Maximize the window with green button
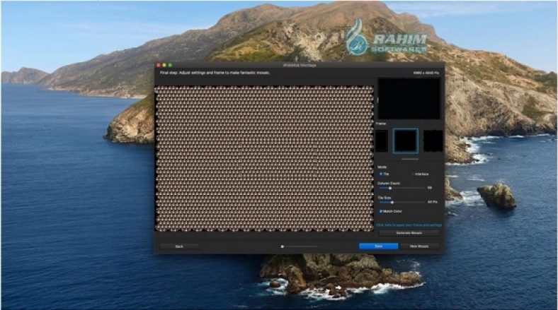 point(170,65)
